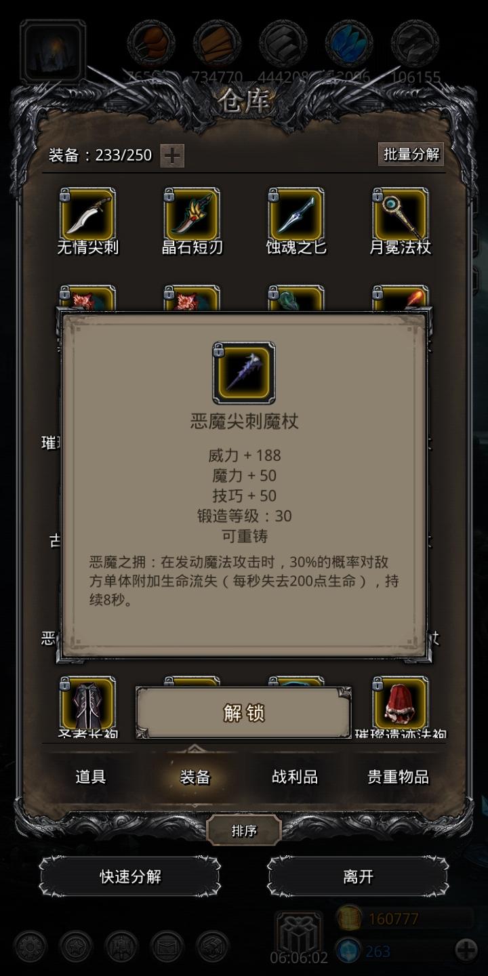
Task: Switch to the 贵重物品 tab
Action: 398,777
